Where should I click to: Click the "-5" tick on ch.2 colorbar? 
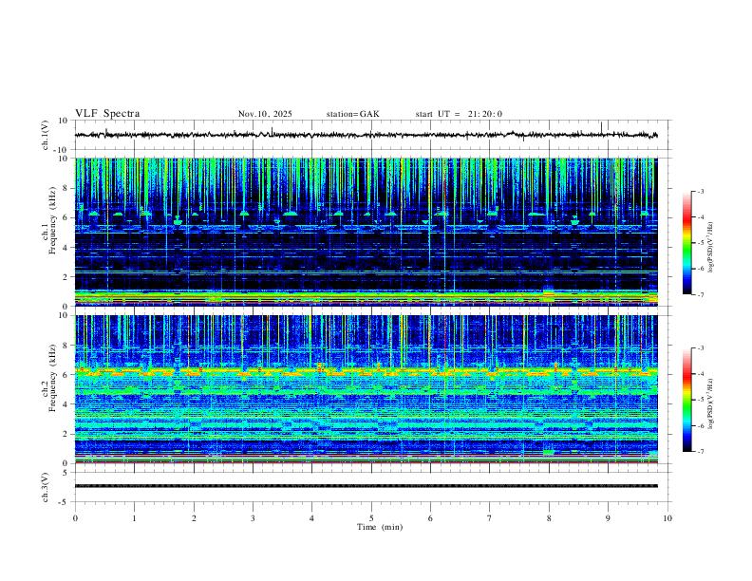701,400
